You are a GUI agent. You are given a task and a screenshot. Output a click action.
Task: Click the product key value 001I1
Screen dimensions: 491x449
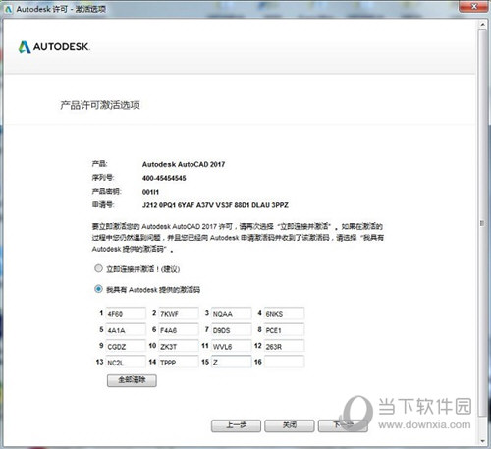coord(150,192)
